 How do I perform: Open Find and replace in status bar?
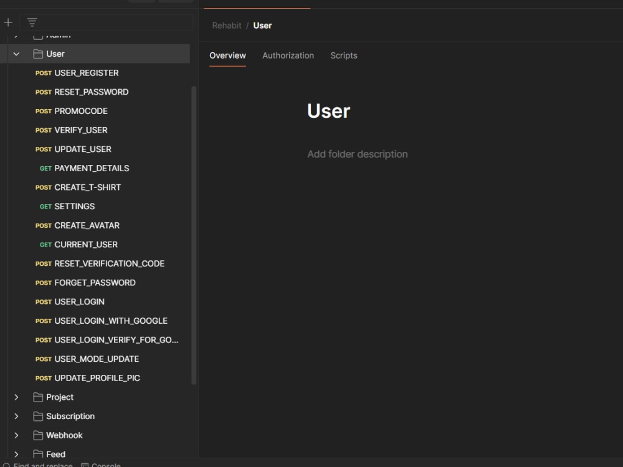(38, 465)
